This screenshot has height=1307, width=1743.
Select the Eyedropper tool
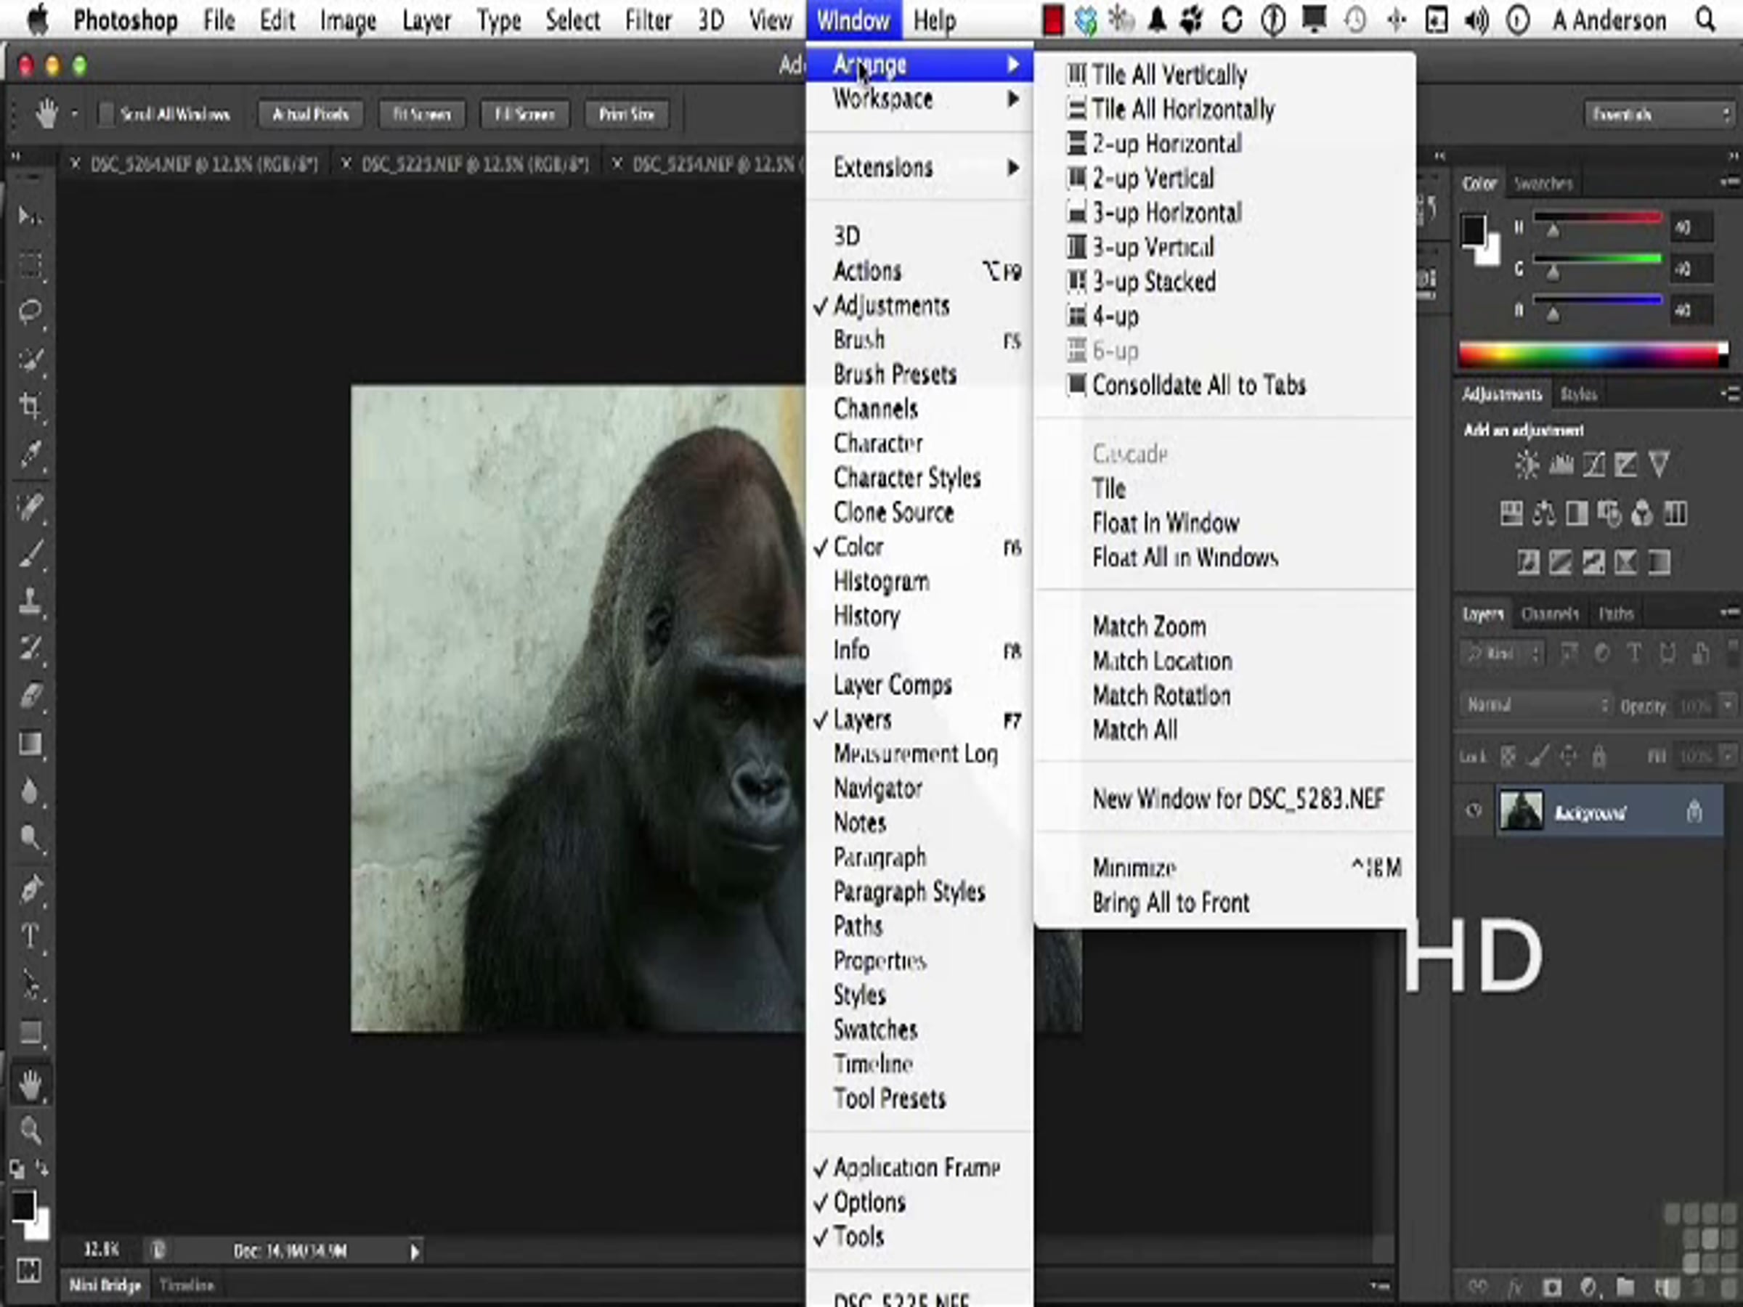(30, 455)
